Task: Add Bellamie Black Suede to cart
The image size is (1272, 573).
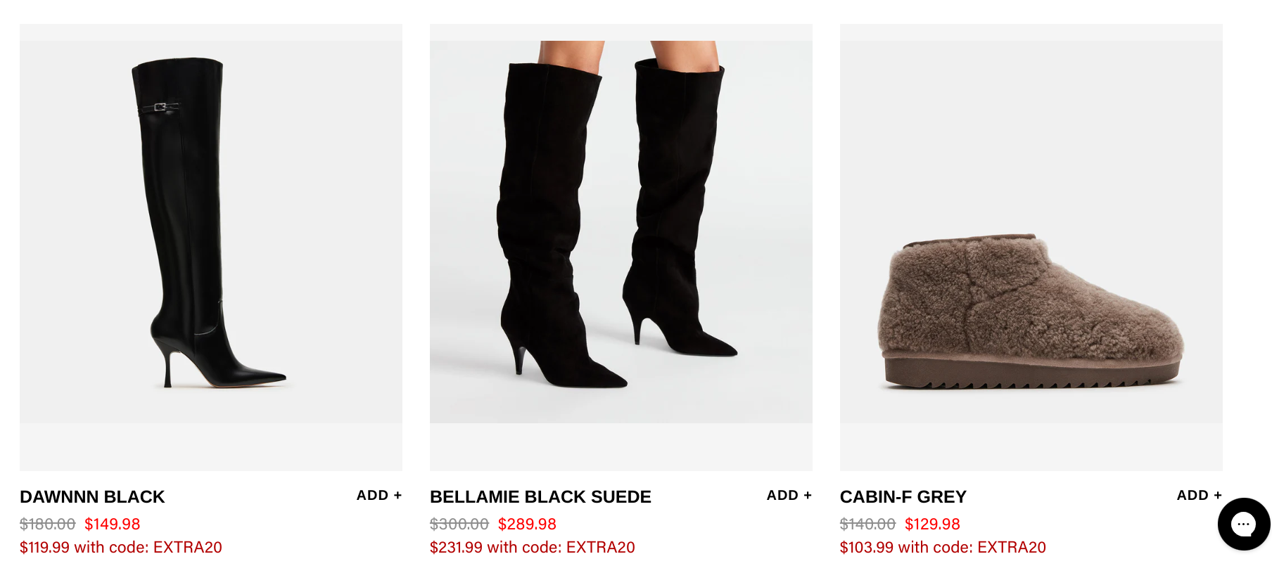Action: click(x=789, y=495)
